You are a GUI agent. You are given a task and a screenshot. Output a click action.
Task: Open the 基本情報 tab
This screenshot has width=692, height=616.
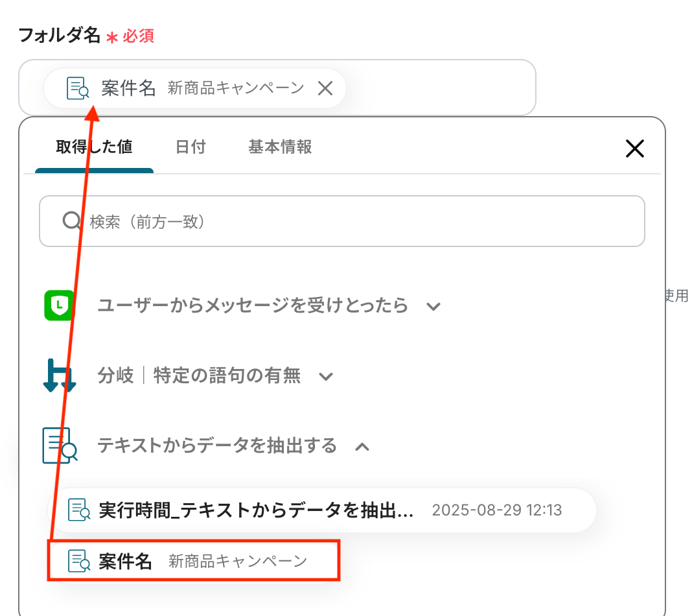click(x=281, y=147)
